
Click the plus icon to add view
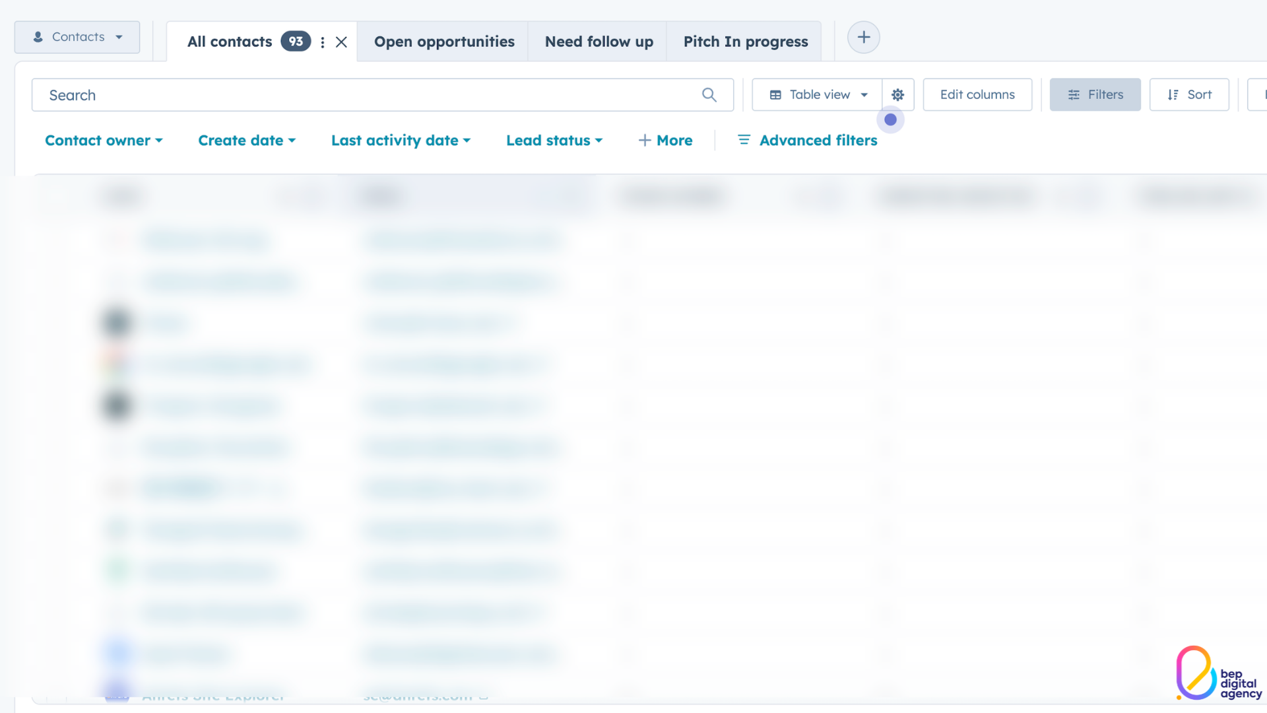(863, 38)
